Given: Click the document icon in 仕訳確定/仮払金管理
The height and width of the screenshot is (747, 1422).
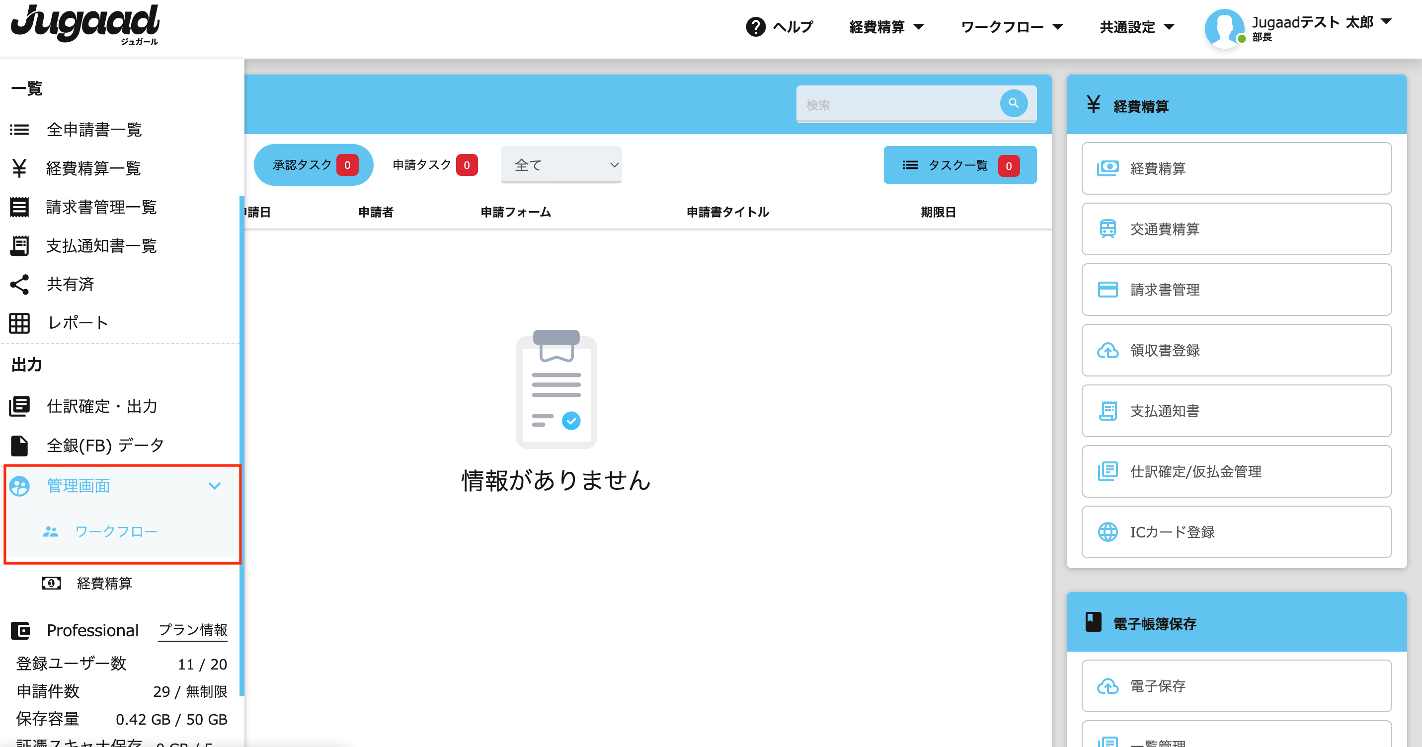Looking at the screenshot, I should coord(1107,471).
